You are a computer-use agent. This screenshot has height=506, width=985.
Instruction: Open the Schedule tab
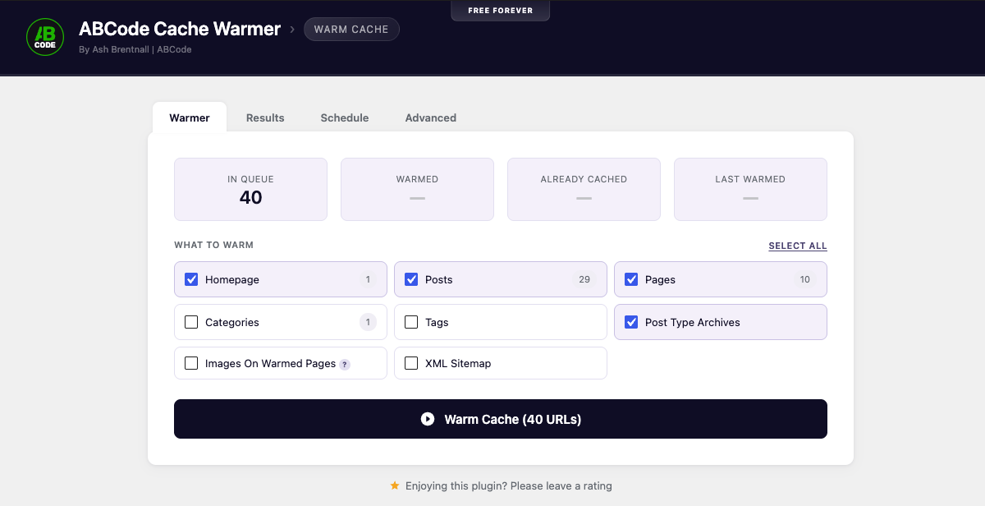345,117
